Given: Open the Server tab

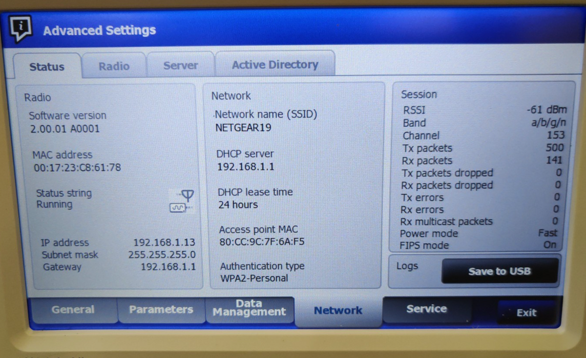Looking at the screenshot, I should [180, 65].
